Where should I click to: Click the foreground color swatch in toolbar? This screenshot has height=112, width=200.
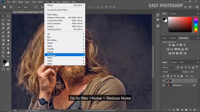click(x=5, y=62)
